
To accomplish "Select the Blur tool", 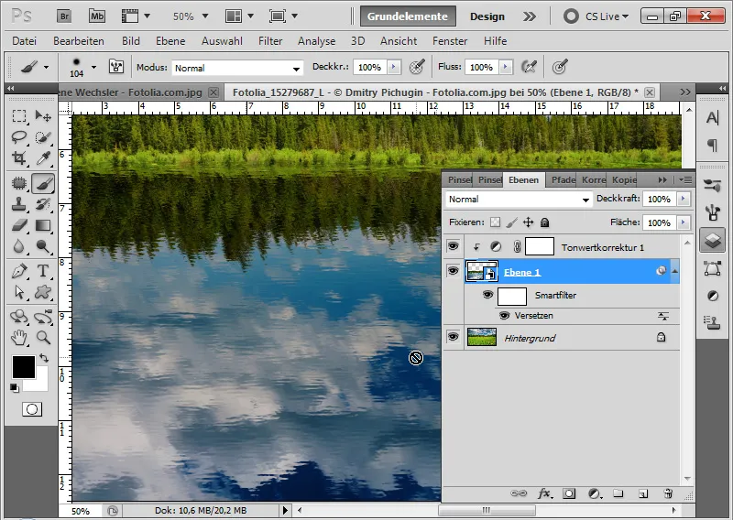I will pos(18,246).
